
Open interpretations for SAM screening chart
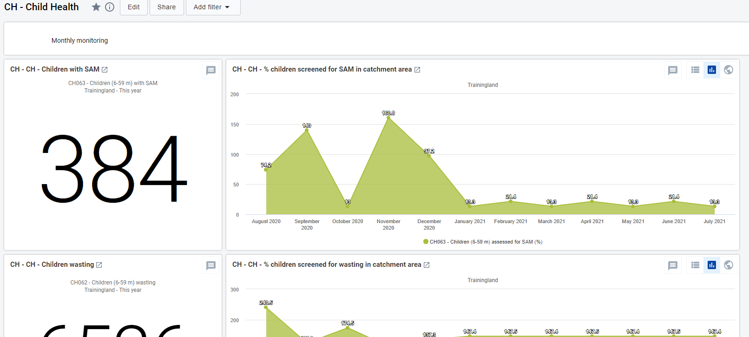coord(673,70)
